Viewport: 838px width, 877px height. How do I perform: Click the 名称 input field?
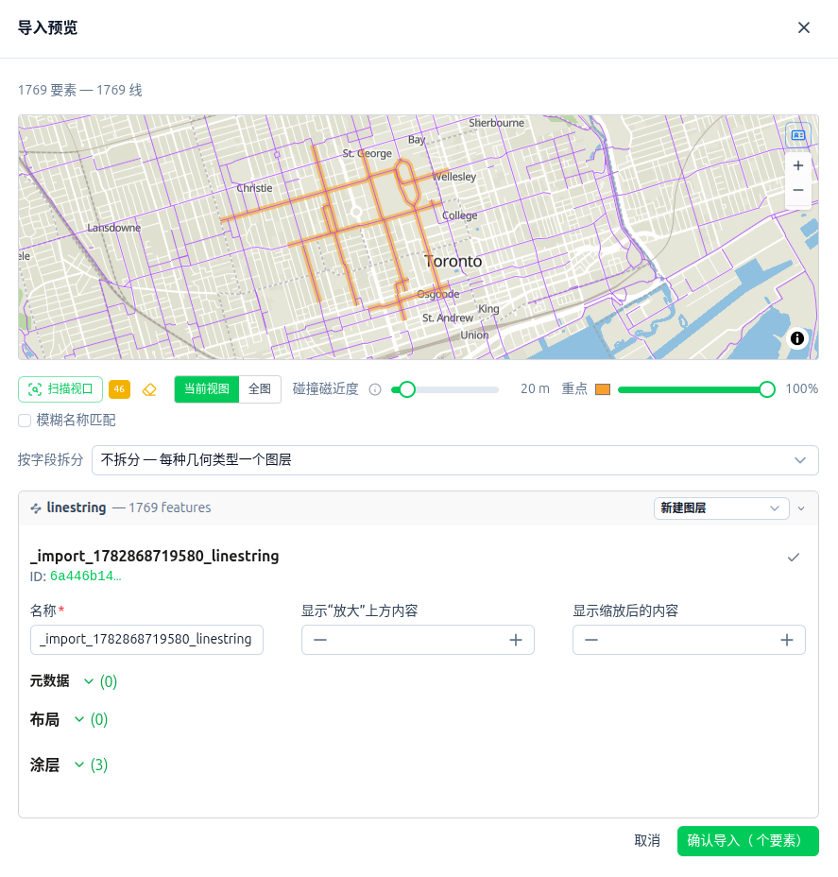click(146, 639)
